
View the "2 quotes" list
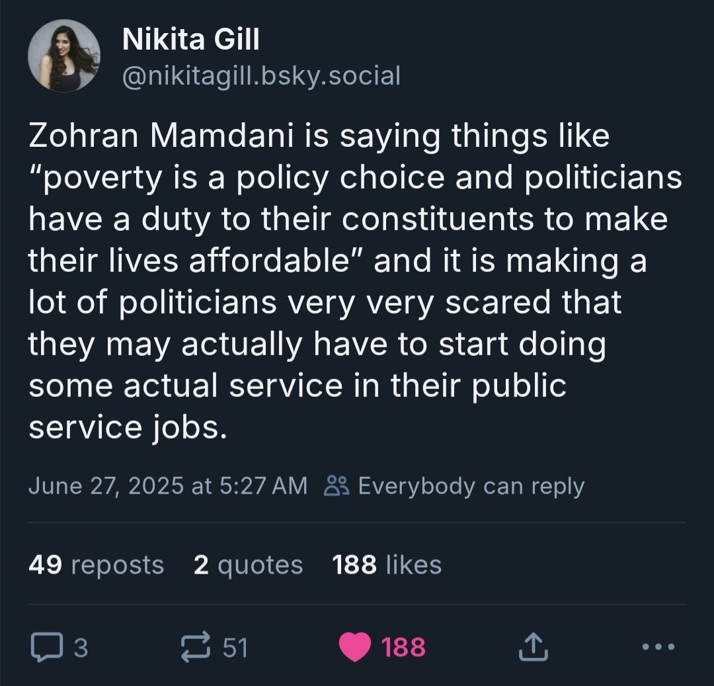[249, 565]
